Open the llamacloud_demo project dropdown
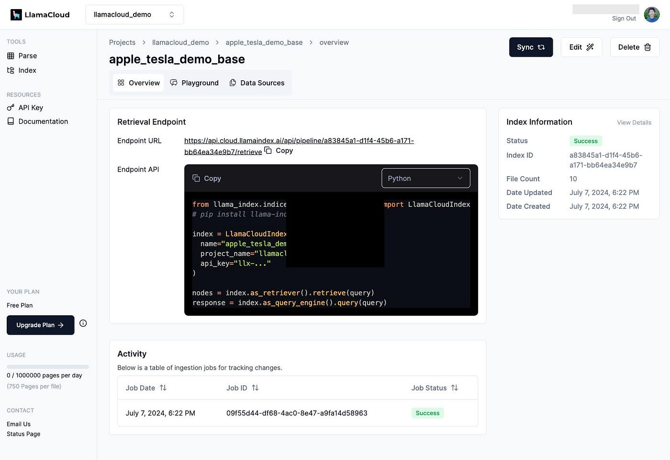Image resolution: width=670 pixels, height=460 pixels. click(134, 15)
